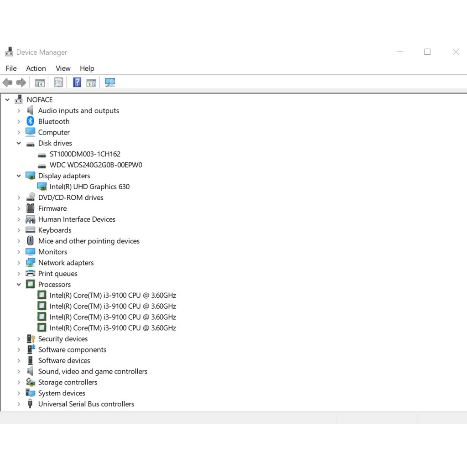Click the Human Interface Devices icon

click(x=30, y=219)
